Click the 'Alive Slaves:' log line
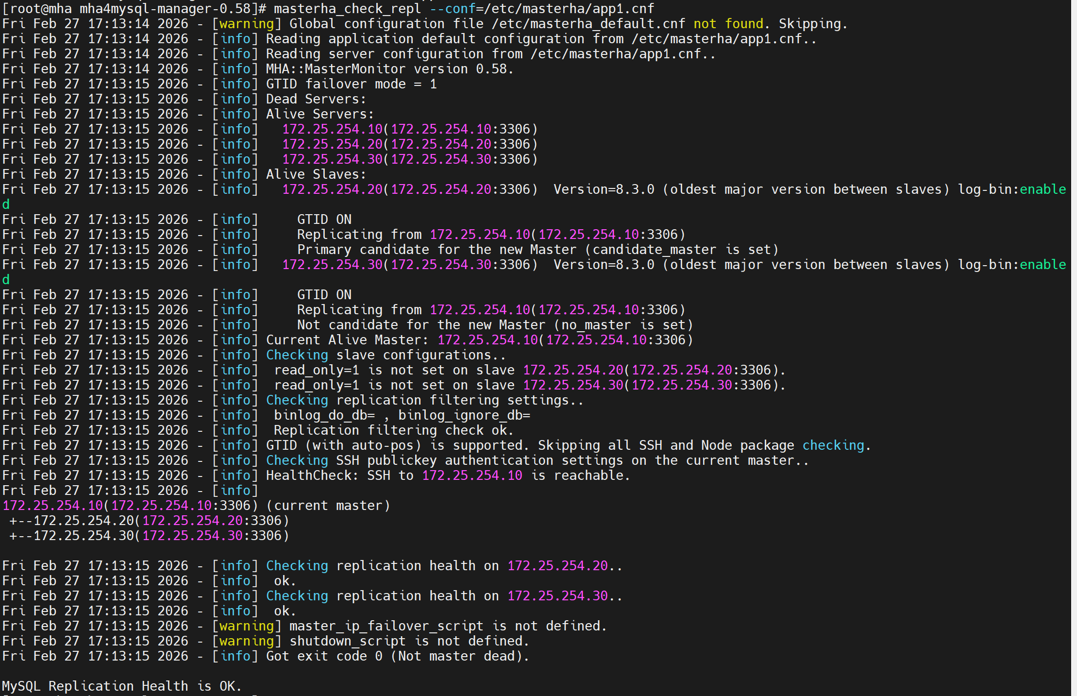This screenshot has width=1077, height=696. [316, 174]
